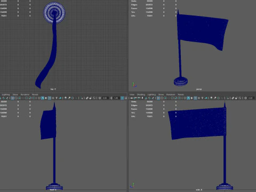Toggle Use All Lights in the side view toolbar
Viewport: 256px width, 192px height.
(x=202, y=98)
